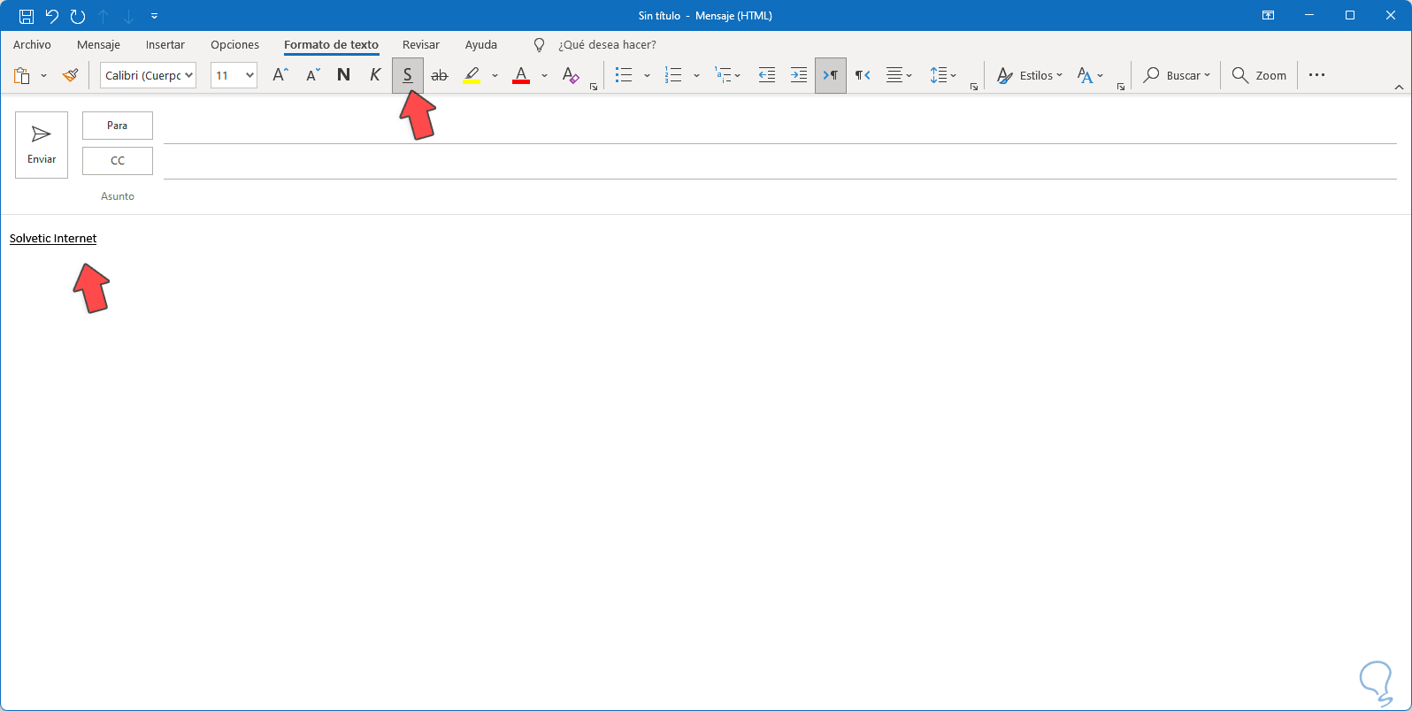This screenshot has width=1412, height=711.
Task: Open the Change Styles (AA) menu
Action: (x=1090, y=75)
